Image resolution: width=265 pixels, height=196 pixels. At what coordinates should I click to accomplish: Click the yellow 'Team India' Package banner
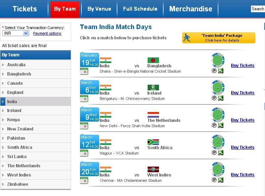point(219,38)
